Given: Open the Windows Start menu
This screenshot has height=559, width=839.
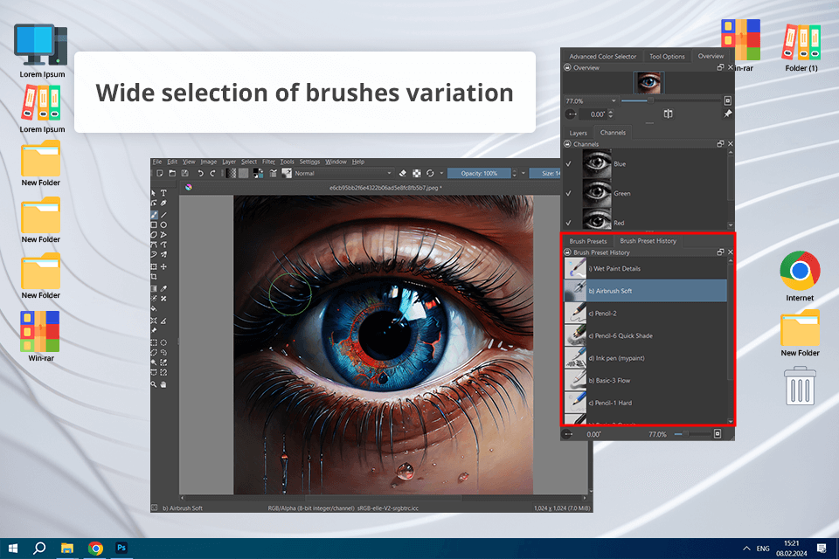Looking at the screenshot, I should 13,549.
